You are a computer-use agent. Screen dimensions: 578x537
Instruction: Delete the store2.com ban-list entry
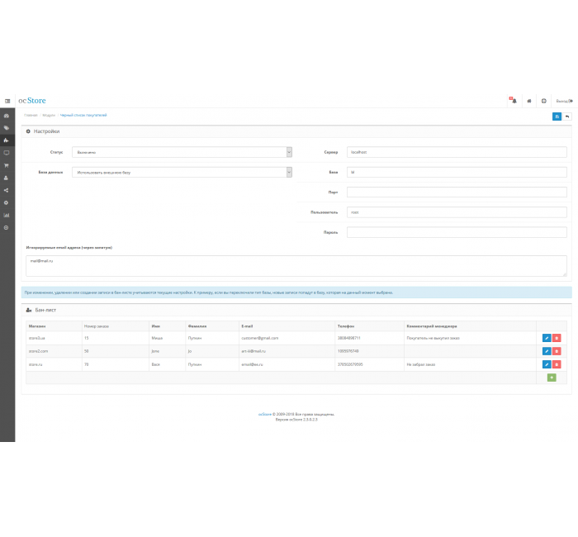pyautogui.click(x=557, y=351)
